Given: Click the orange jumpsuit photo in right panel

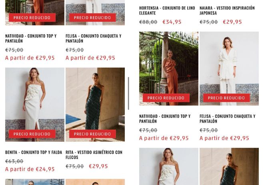Looking at the screenshot, I should click(169, 68).
